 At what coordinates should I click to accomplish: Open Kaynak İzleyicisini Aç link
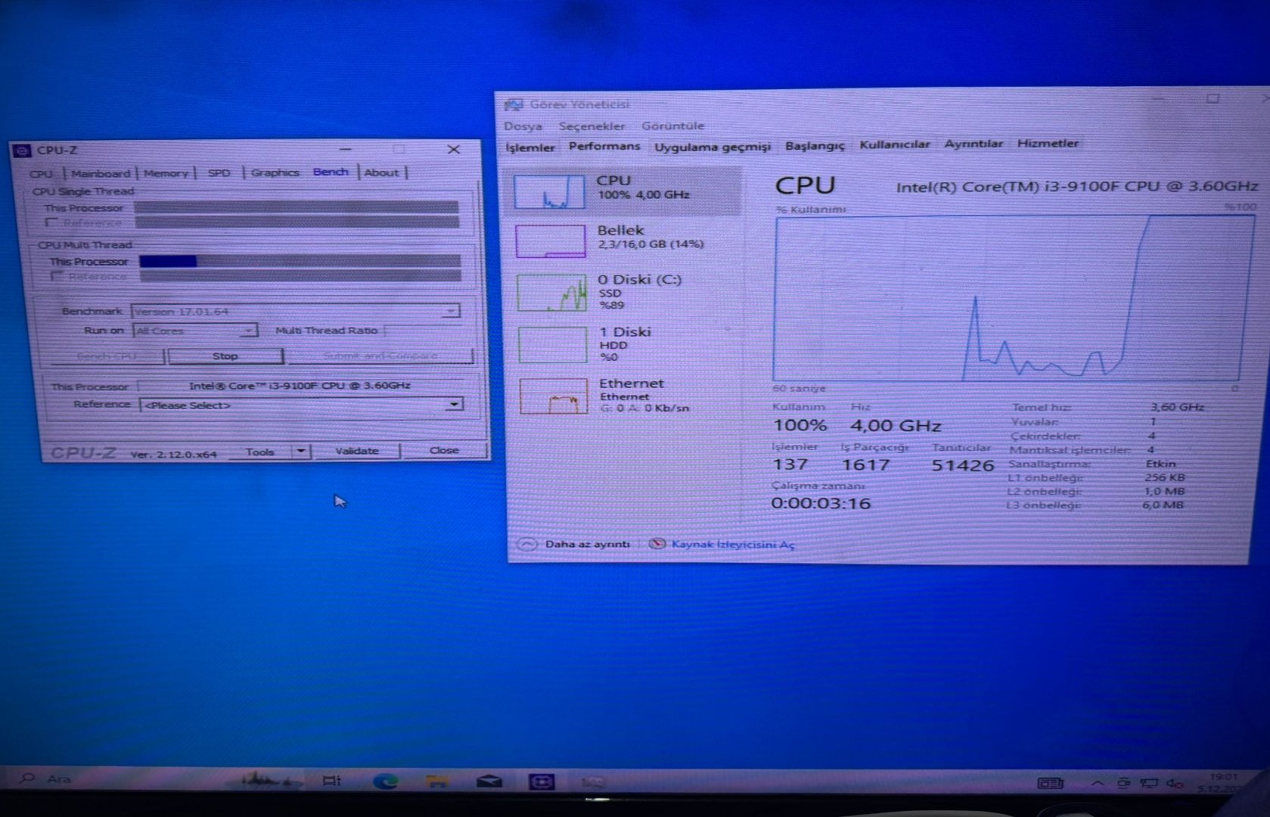733,545
